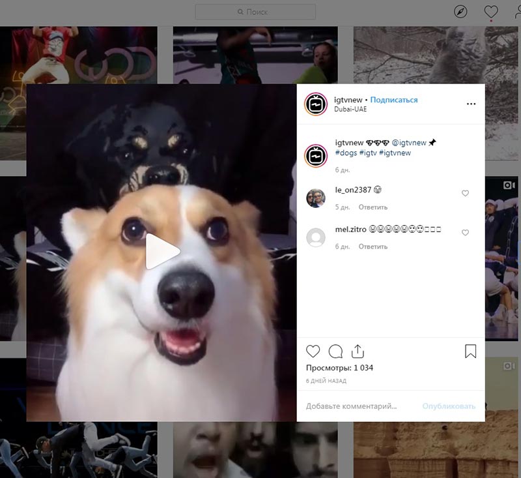The width and height of the screenshot is (521, 478).
Task: Open the #igtvnew hashtag link
Action: pos(394,153)
